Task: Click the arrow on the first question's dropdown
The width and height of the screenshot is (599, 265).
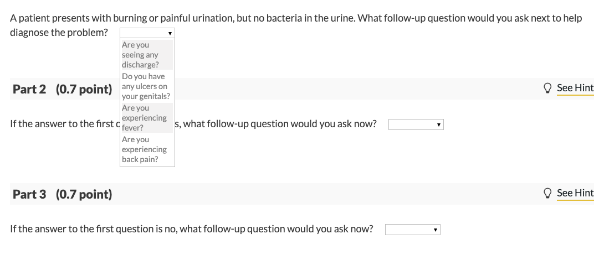Action: [x=170, y=33]
